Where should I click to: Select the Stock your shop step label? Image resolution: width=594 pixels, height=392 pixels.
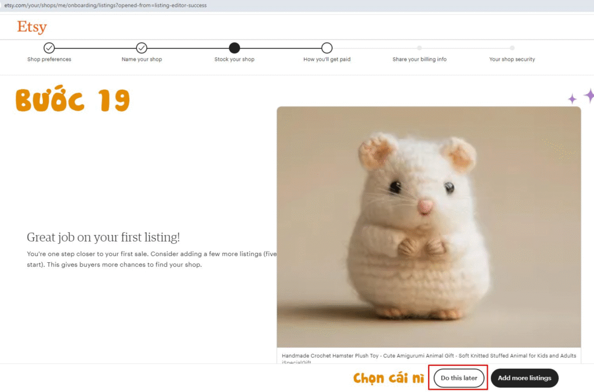coord(234,60)
